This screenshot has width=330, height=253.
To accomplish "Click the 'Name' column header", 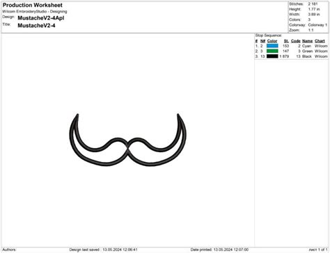I will coord(307,41).
